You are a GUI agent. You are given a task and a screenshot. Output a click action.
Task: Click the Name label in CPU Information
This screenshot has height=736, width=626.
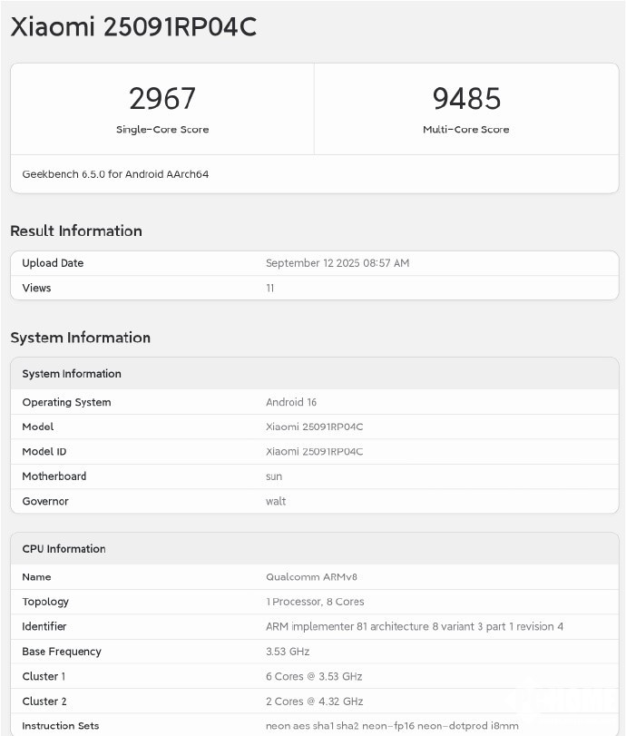[x=36, y=577]
